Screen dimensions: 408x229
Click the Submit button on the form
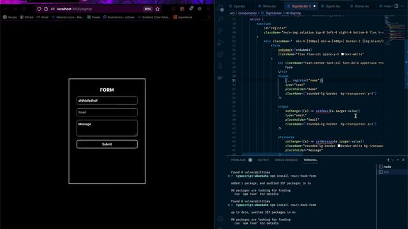point(107,144)
